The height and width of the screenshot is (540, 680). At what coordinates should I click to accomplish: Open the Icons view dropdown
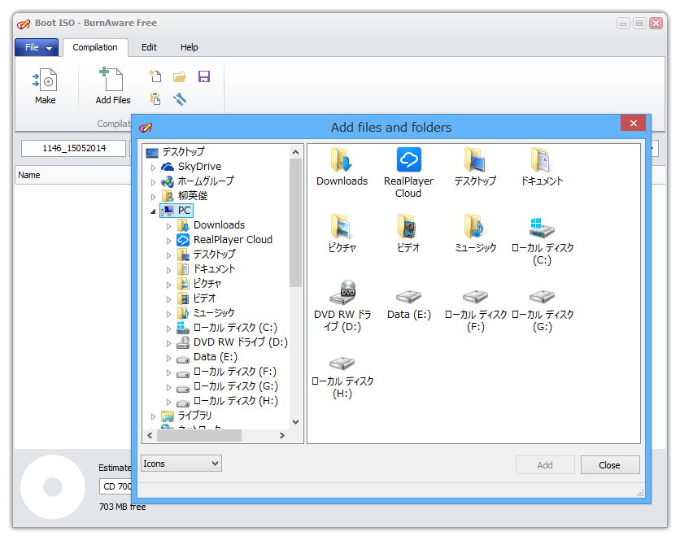tap(181, 464)
